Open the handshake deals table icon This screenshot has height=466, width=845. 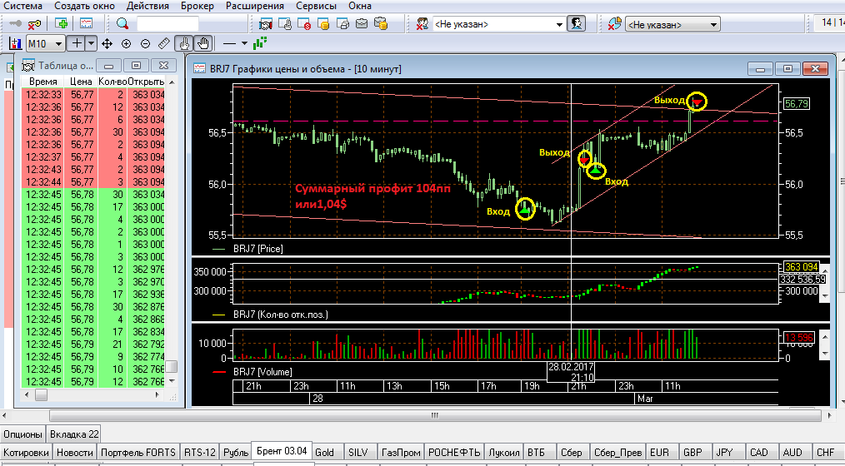pyautogui.click(x=266, y=23)
